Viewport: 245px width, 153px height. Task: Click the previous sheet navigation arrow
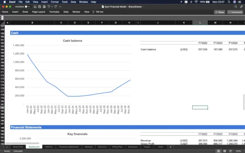tap(3, 147)
